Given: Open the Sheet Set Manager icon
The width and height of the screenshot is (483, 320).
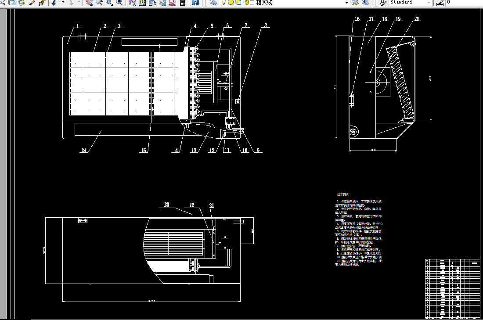Looking at the screenshot, I should [162, 2].
